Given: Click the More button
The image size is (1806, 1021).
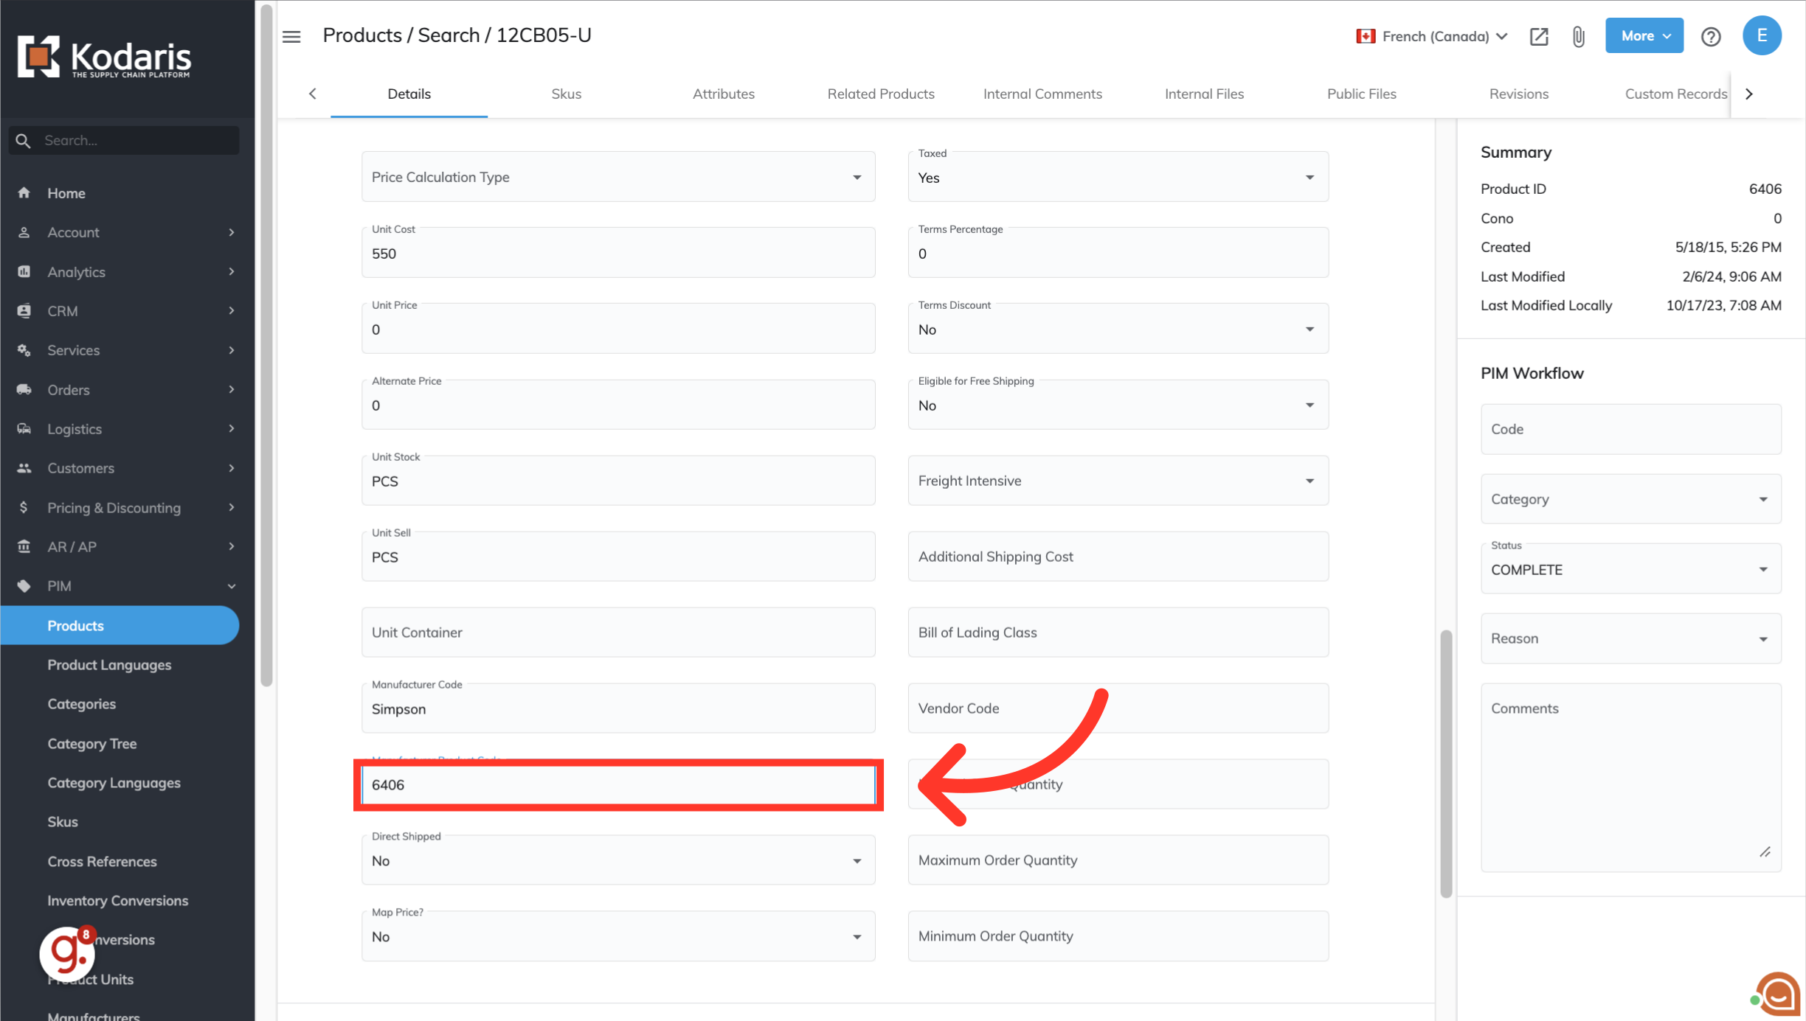Looking at the screenshot, I should (x=1644, y=36).
